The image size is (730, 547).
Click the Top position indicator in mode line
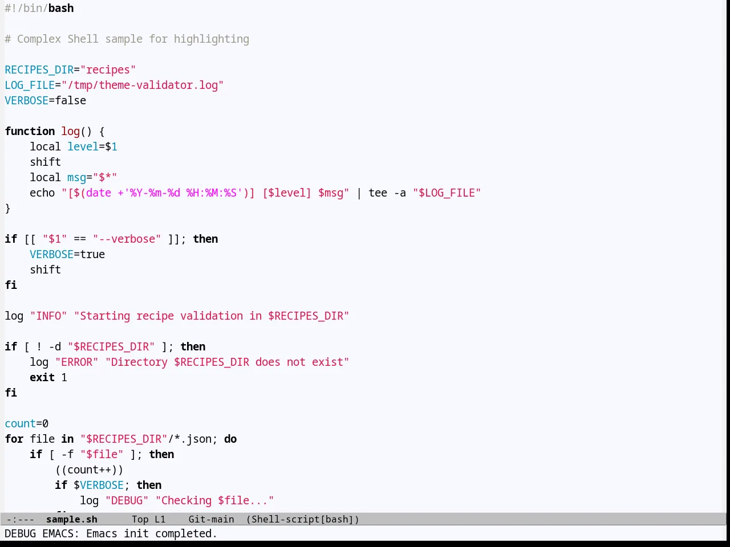[x=140, y=519]
